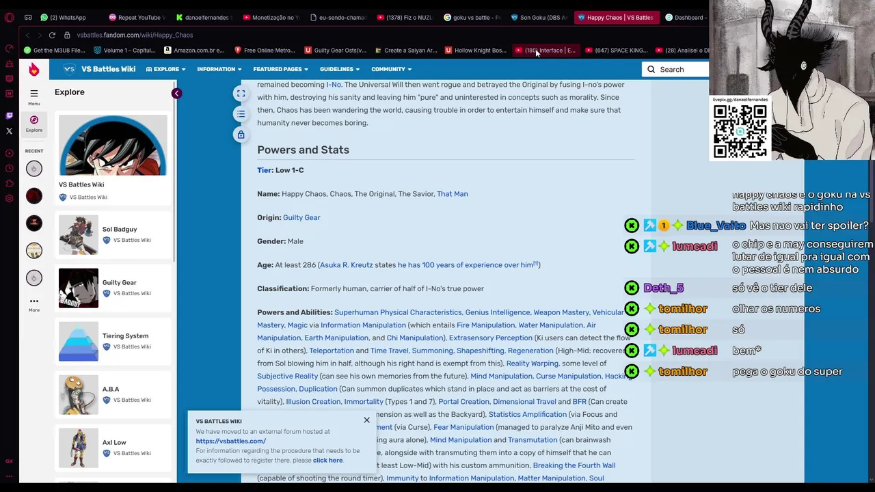Switch to the Son Goku (DBS) tab
The height and width of the screenshot is (492, 875).
(x=538, y=17)
